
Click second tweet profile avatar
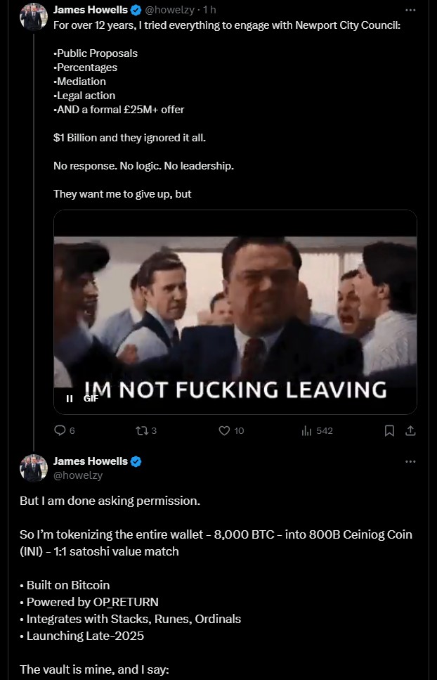click(x=33, y=468)
